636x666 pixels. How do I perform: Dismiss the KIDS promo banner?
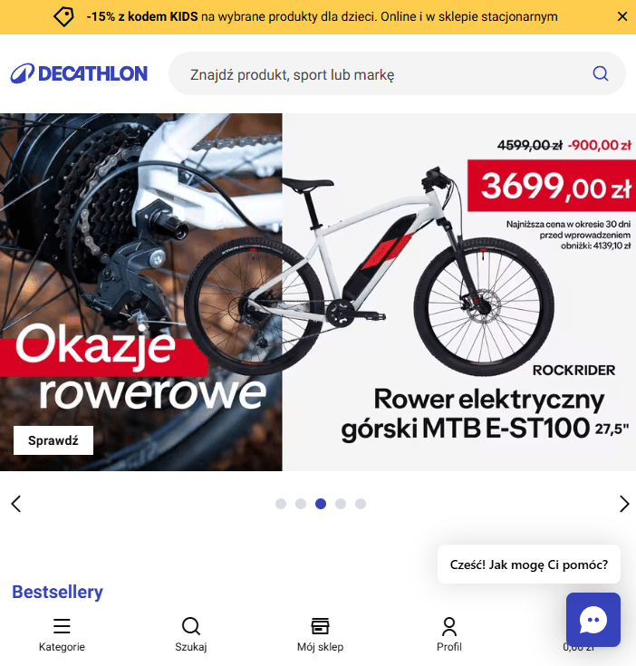pos(622,16)
